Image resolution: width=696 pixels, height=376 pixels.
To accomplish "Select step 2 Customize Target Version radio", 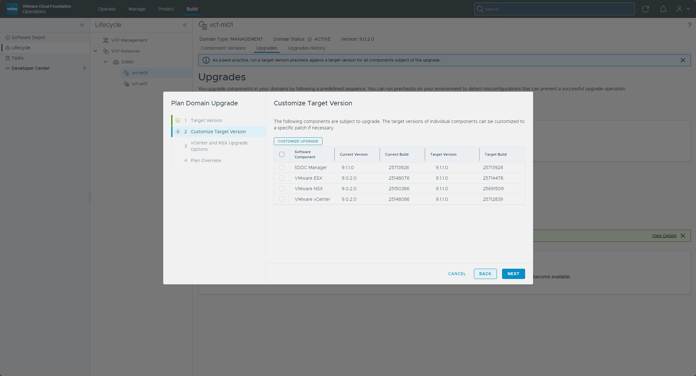I will pyautogui.click(x=178, y=132).
